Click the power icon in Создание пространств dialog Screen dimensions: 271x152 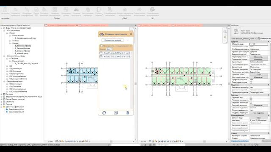[x=131, y=34]
